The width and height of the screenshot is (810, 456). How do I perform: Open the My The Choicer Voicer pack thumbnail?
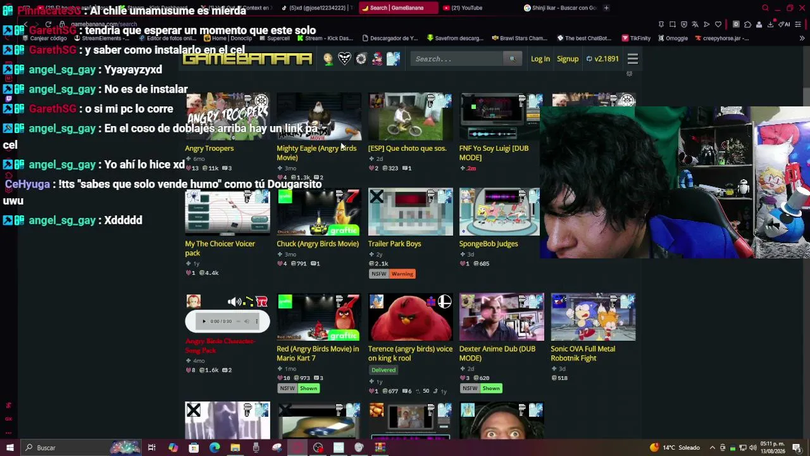pyautogui.click(x=227, y=212)
